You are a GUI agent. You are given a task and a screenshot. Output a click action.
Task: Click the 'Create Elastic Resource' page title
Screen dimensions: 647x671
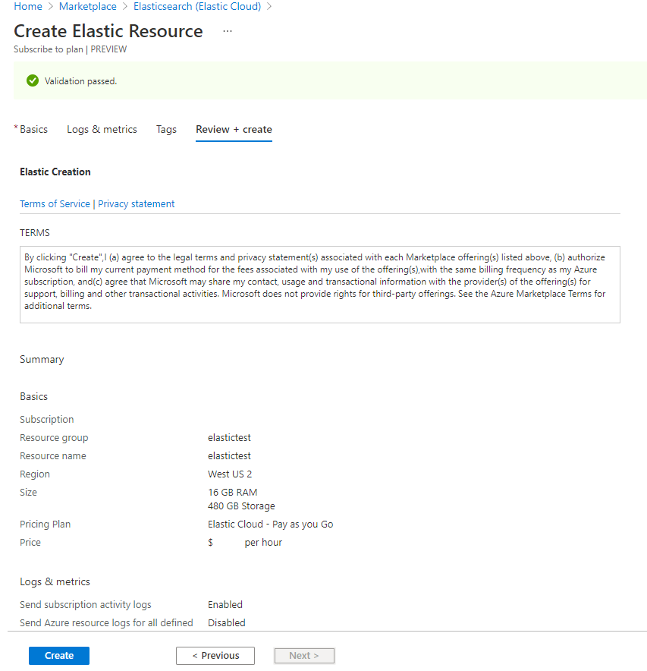108,31
